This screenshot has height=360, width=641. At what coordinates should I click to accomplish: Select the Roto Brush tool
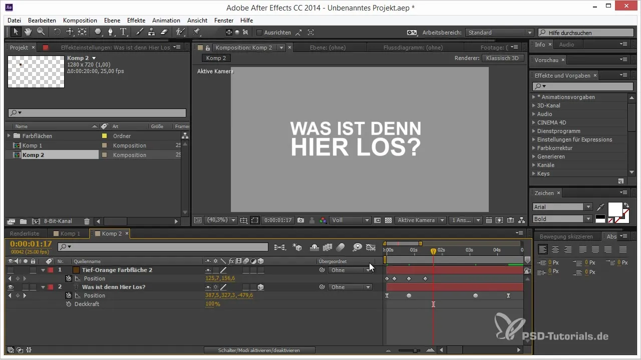tap(180, 32)
